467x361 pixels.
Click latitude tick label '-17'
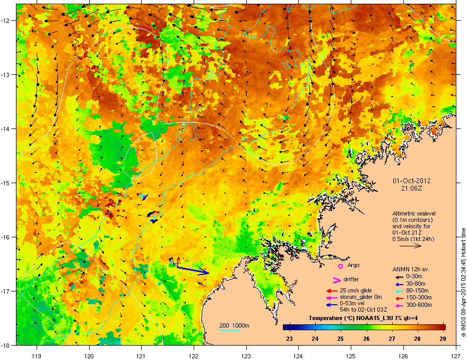pos(5,291)
